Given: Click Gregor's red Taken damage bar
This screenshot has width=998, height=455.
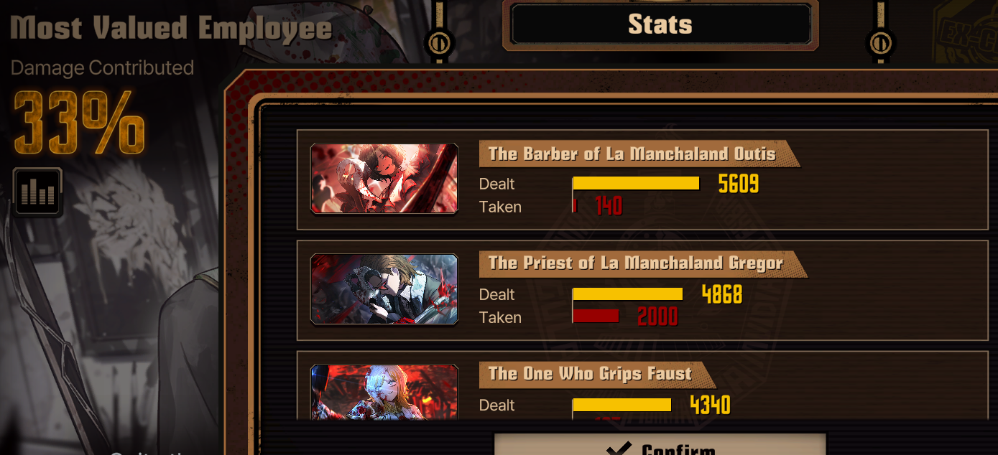Looking at the screenshot, I should (596, 316).
